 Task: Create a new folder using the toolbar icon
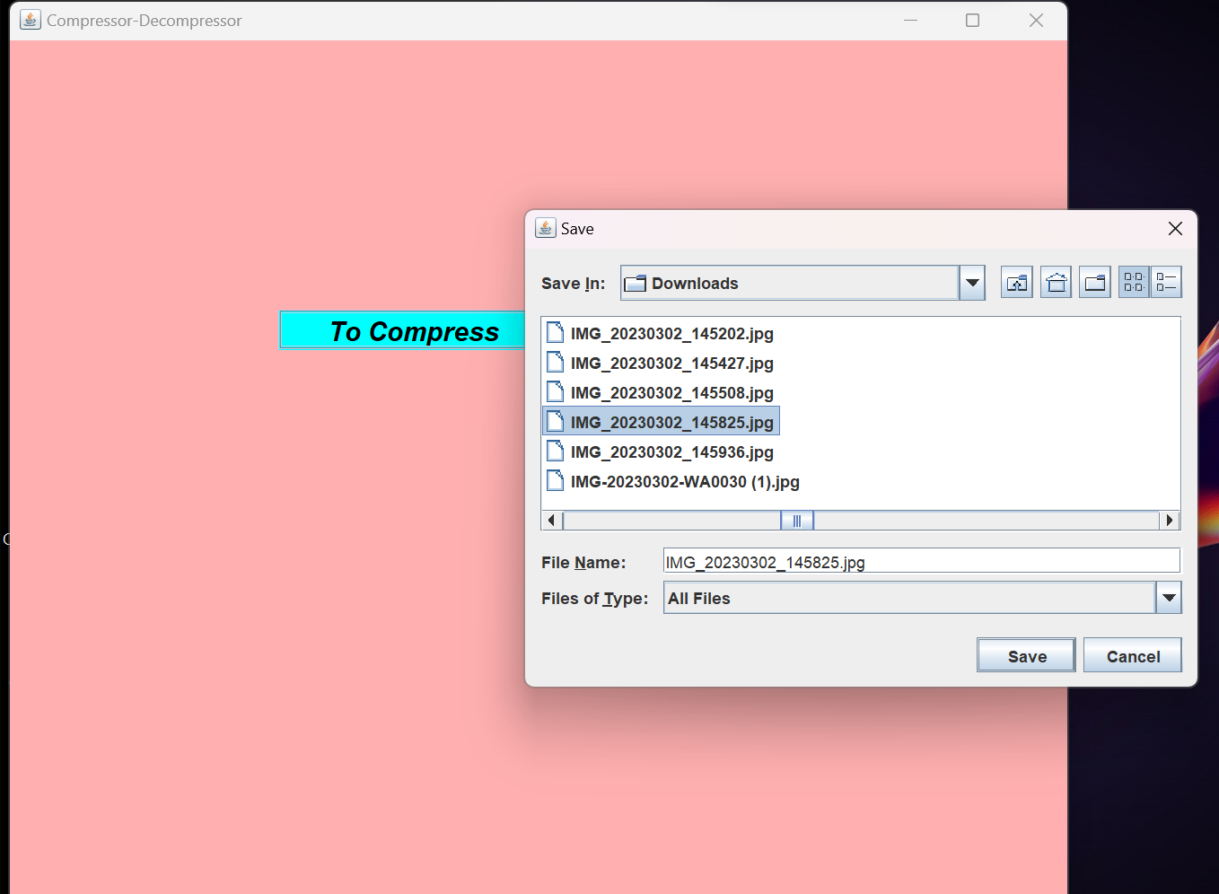1094,282
